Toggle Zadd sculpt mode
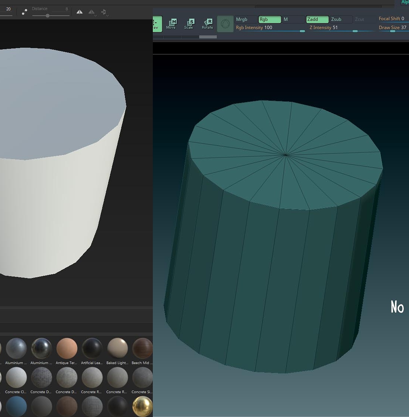This screenshot has height=417, width=409. (317, 19)
